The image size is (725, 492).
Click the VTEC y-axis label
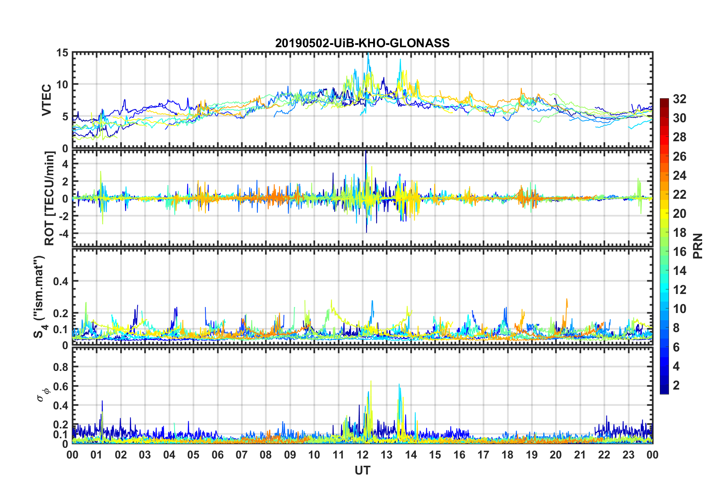tap(46, 100)
